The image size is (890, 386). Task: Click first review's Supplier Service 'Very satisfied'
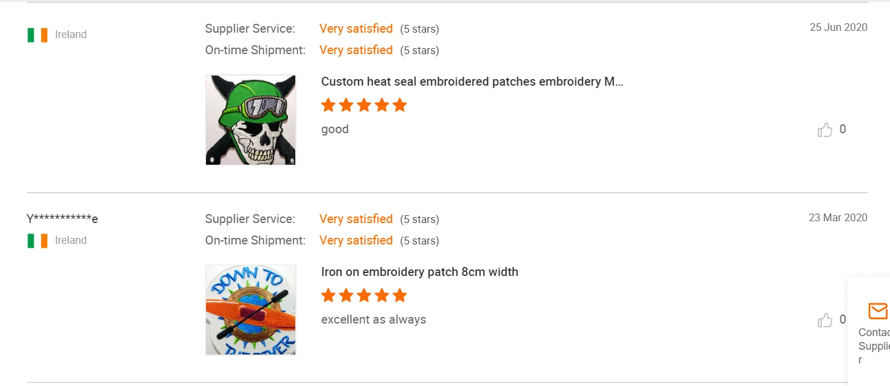356,29
